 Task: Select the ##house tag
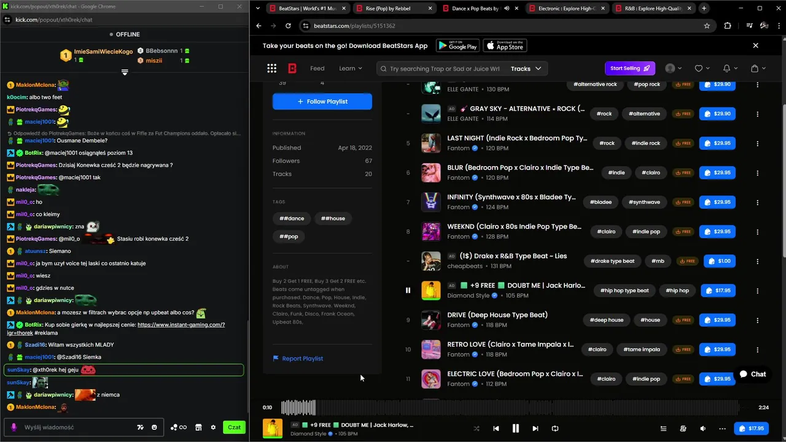[333, 219]
